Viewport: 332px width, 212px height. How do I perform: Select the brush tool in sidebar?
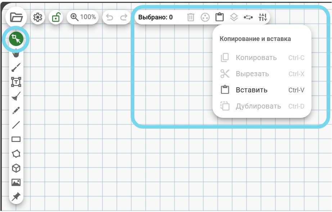point(16,67)
